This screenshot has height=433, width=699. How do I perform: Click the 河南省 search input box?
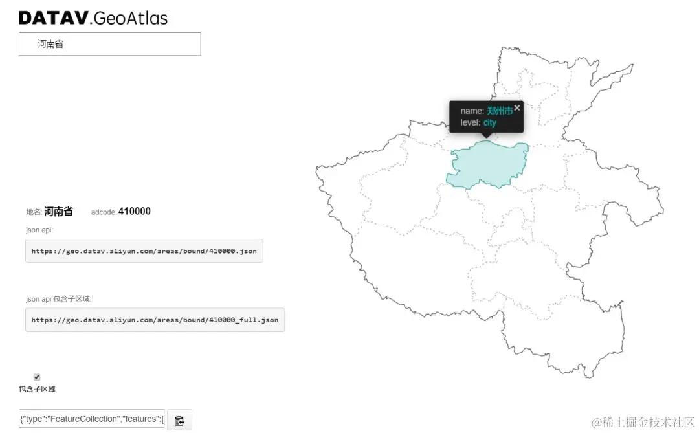(109, 44)
